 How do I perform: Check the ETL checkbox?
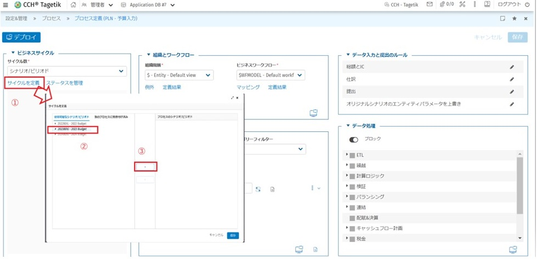pos(353,156)
